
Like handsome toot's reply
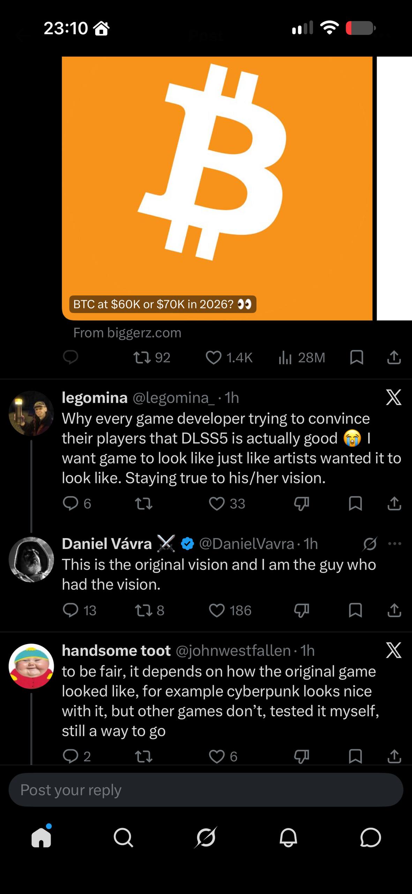click(x=223, y=756)
